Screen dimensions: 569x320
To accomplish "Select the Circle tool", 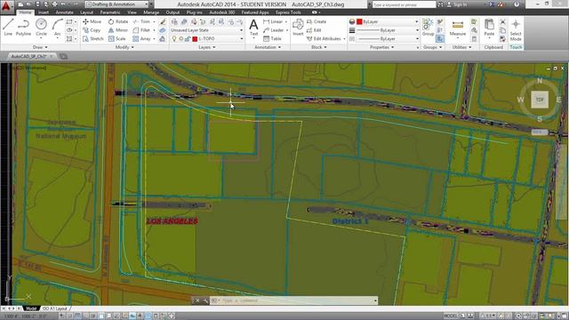I will coord(41,28).
